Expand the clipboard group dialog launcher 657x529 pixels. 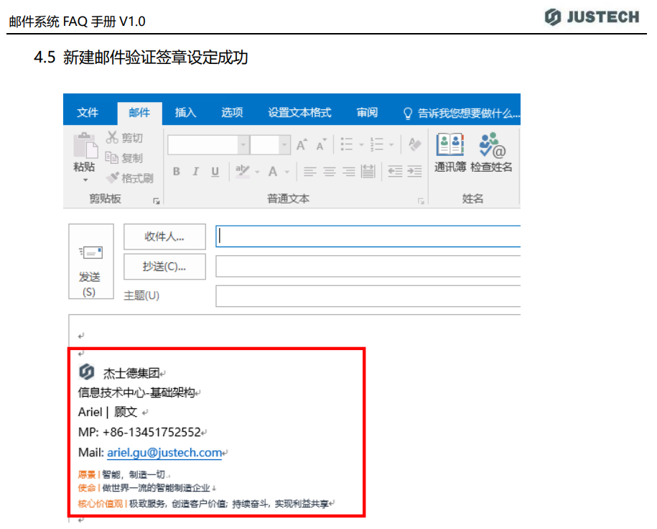[157, 201]
